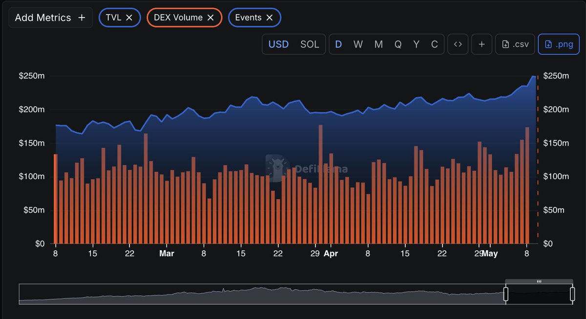Select quarterly (Q) interval

pos(398,44)
